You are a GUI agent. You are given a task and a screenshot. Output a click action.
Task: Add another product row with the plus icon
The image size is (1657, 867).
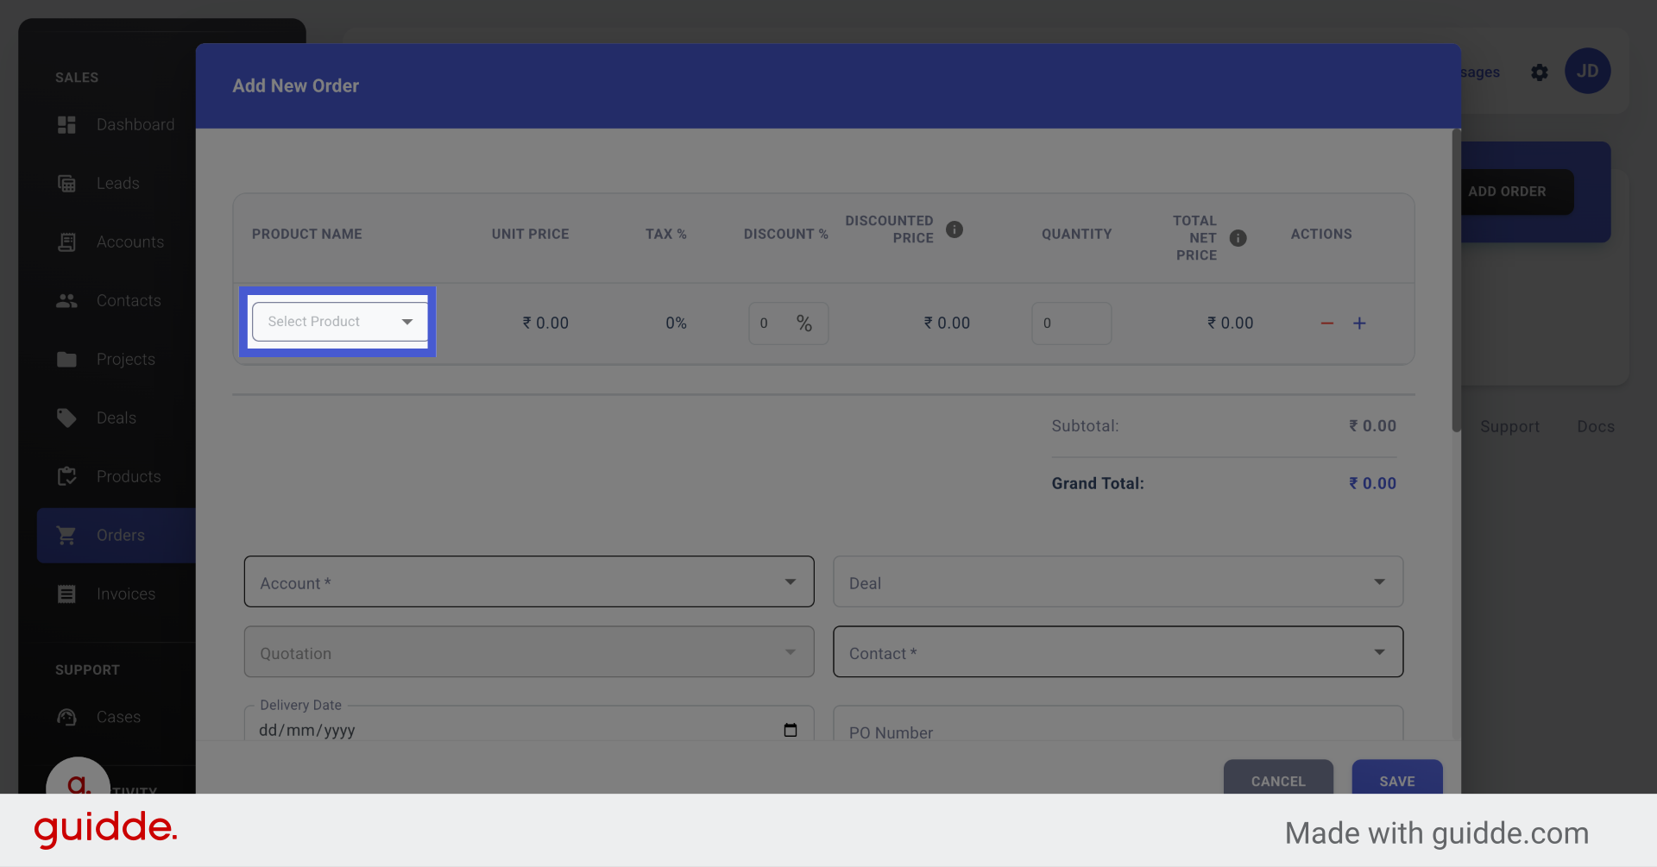point(1359,323)
